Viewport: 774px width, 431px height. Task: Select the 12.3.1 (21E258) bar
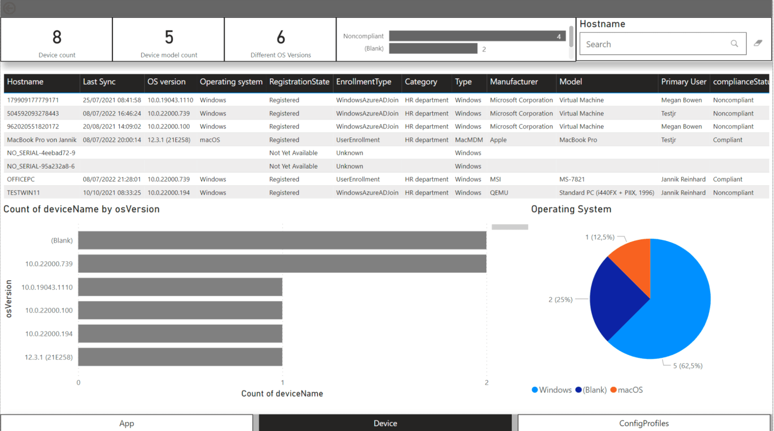click(x=180, y=356)
